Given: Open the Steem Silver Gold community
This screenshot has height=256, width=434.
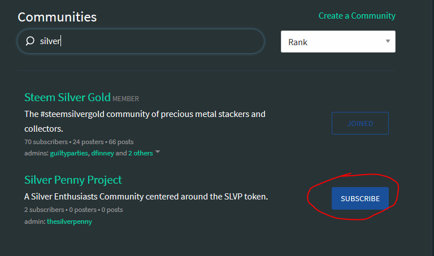Looking at the screenshot, I should pos(68,97).
